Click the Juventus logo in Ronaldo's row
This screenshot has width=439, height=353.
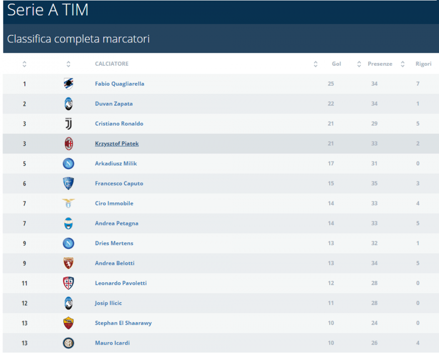click(68, 124)
